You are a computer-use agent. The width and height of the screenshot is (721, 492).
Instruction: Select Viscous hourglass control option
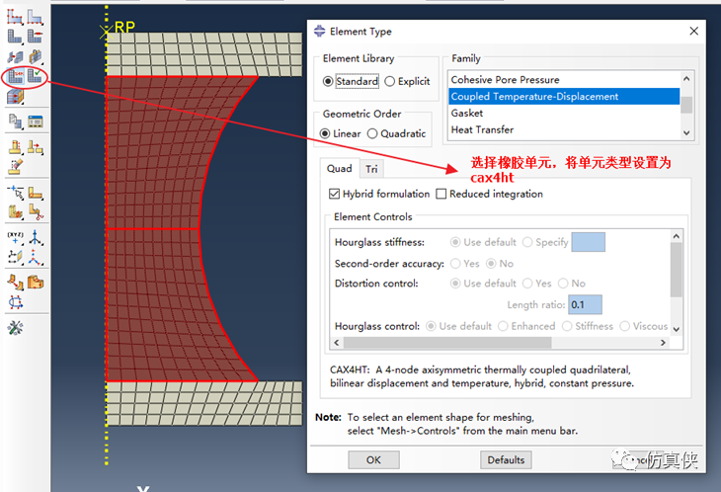click(624, 326)
